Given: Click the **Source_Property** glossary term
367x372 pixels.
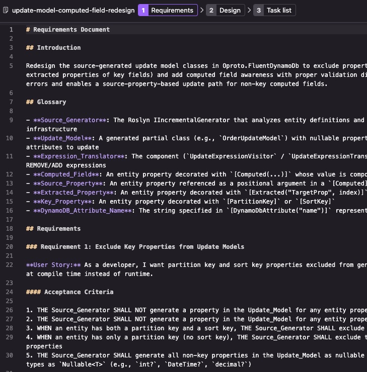Looking at the screenshot, I should pos(68,183).
